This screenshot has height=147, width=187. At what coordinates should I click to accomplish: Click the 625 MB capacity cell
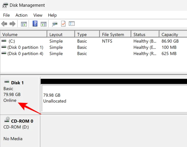click(x=169, y=53)
